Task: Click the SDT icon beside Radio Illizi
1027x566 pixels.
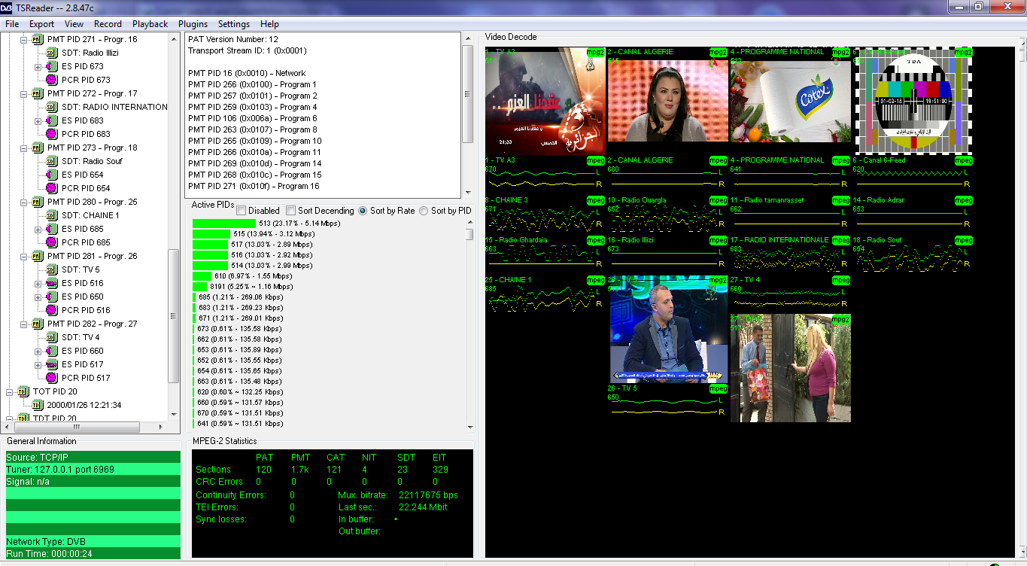Action: [x=52, y=53]
